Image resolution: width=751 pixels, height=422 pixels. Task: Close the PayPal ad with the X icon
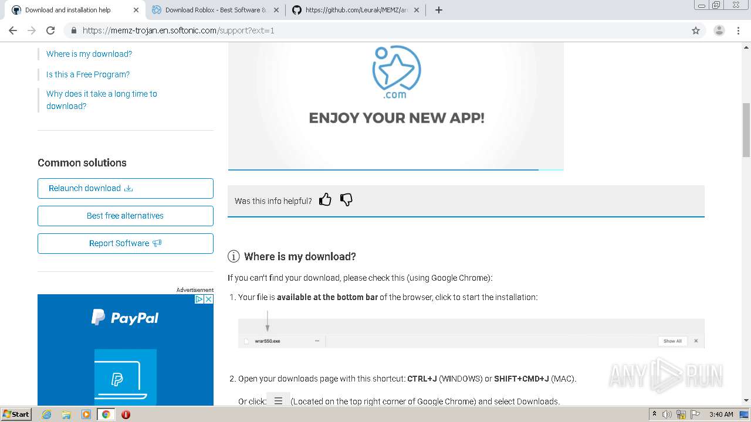208,299
